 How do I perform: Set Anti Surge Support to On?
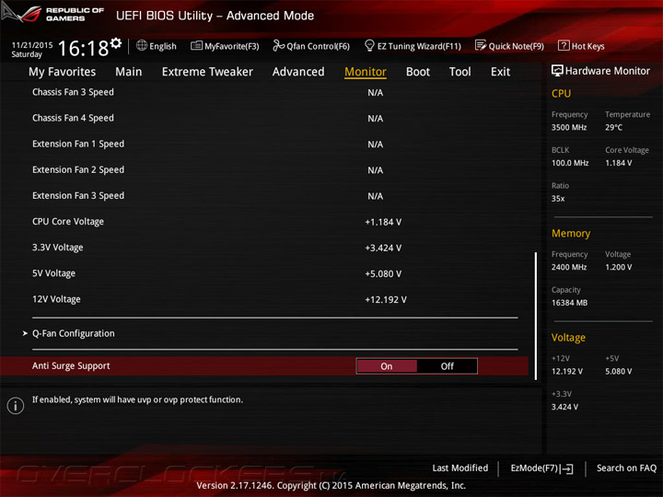[x=387, y=366]
